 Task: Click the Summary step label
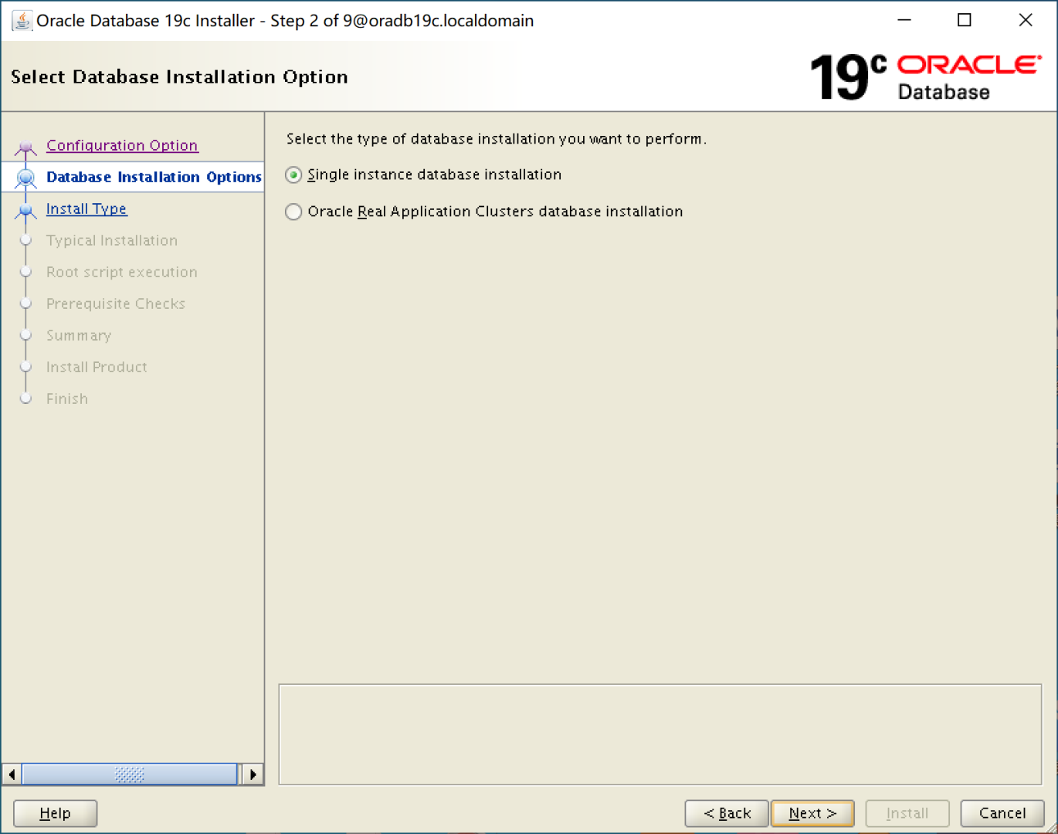coord(79,335)
